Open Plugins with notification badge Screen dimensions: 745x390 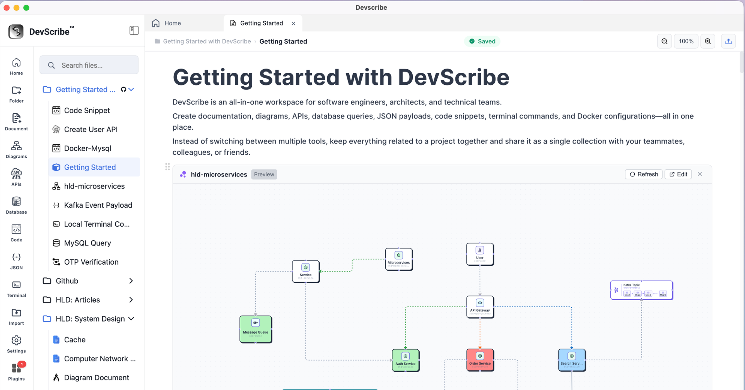(16, 372)
